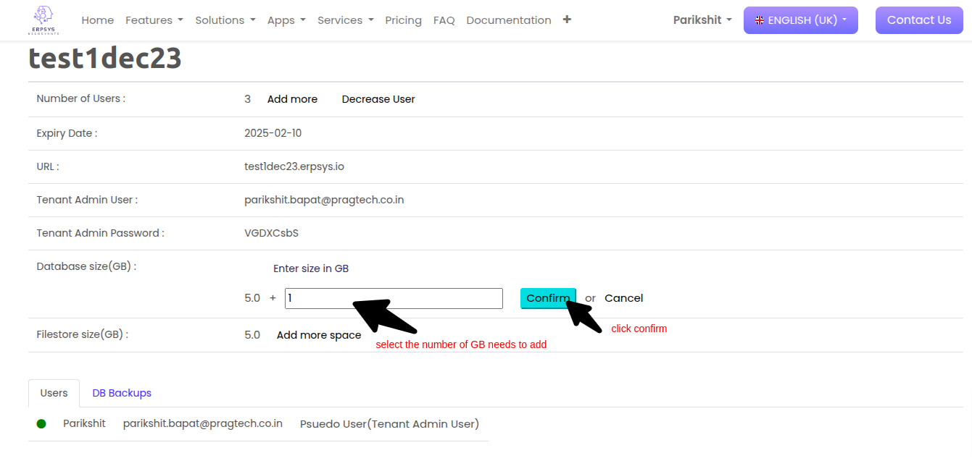Navigate to the FAQ page
Image resolution: width=972 pixels, height=474 pixels.
[x=444, y=20]
